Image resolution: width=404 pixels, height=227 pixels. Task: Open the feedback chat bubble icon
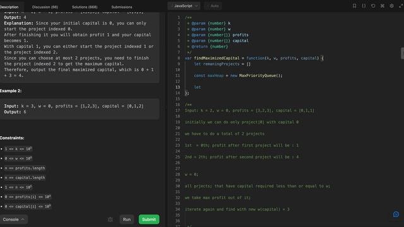[x=396, y=214]
